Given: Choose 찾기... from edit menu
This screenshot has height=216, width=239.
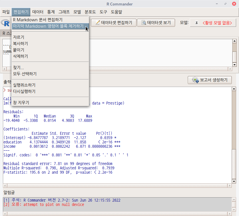Looking at the screenshot, I should (50, 67).
